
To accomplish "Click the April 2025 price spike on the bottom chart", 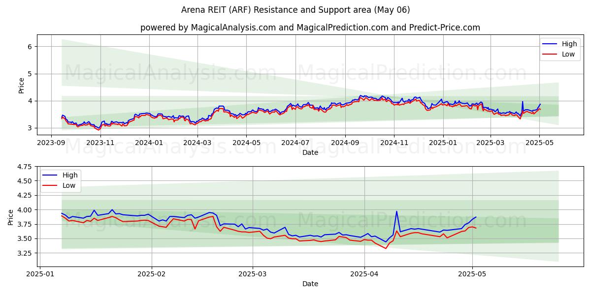I will 396,212.
